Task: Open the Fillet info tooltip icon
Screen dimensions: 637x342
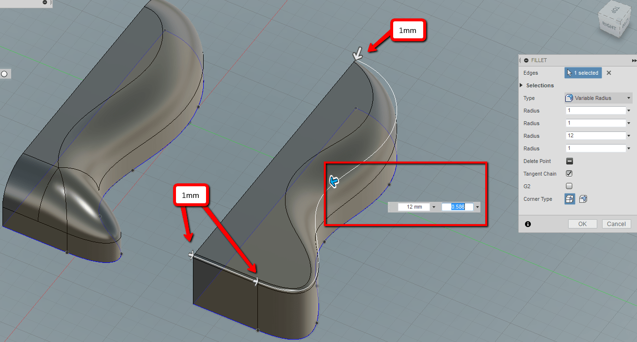Action: click(x=528, y=224)
